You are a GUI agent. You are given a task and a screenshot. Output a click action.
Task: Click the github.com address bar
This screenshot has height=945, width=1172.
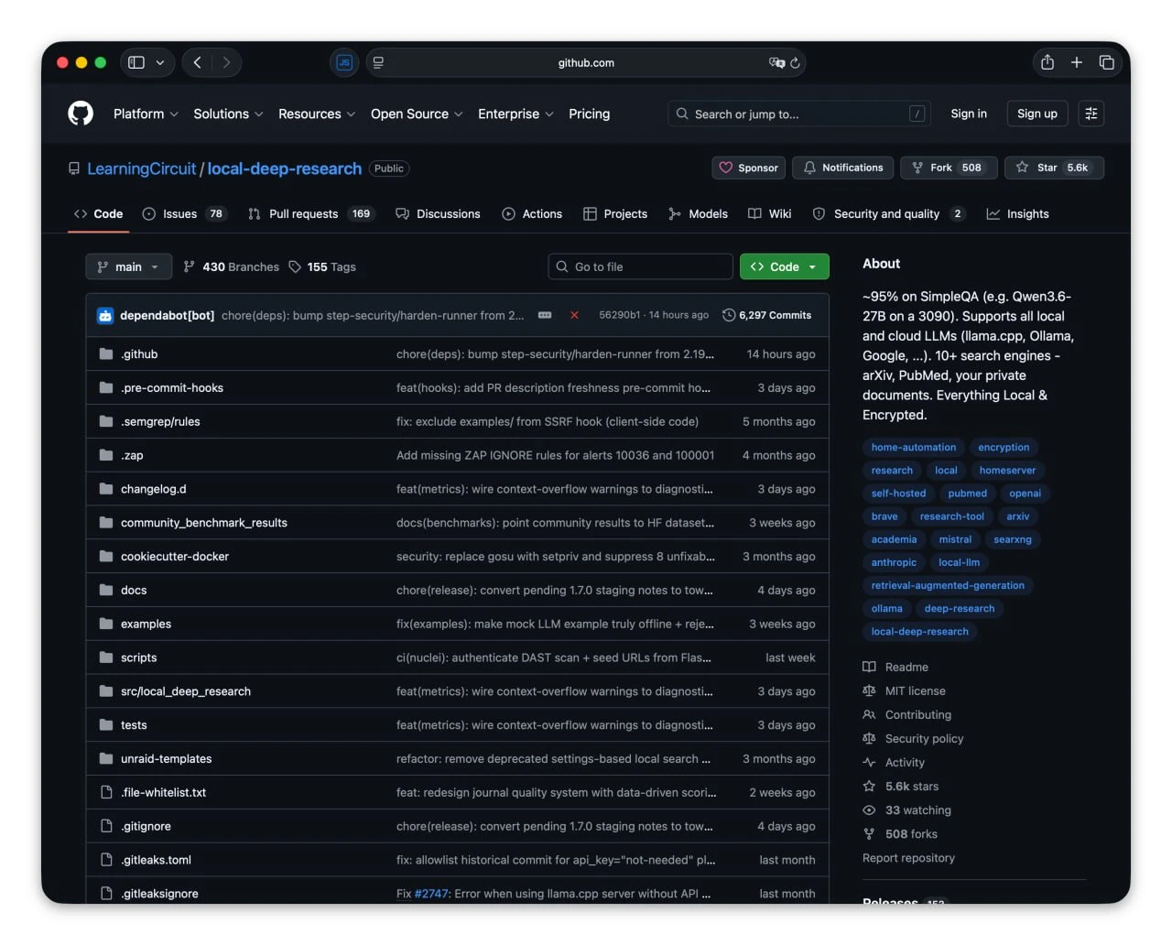[x=586, y=62]
